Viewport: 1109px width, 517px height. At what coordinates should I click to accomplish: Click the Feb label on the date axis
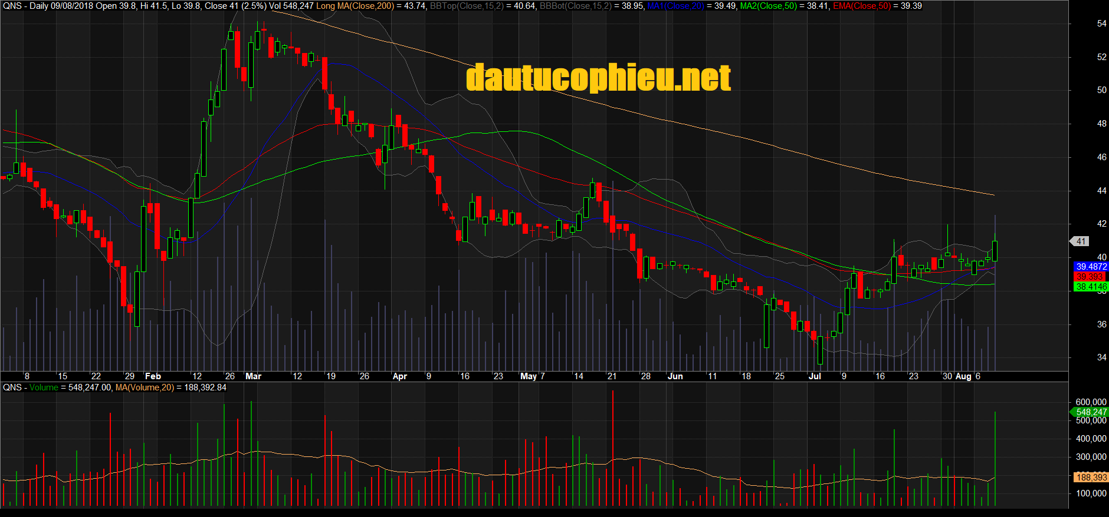pos(153,376)
